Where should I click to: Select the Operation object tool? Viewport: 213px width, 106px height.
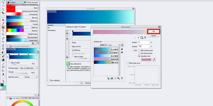coord(3,10)
